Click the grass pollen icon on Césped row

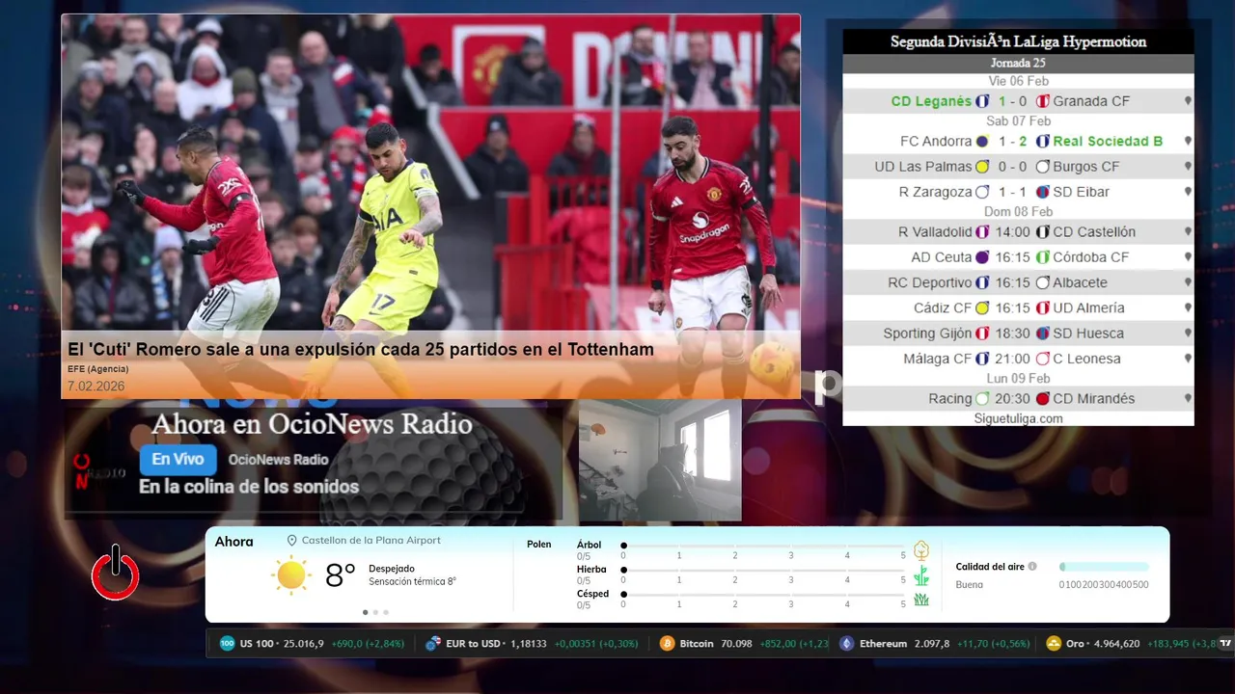click(921, 600)
